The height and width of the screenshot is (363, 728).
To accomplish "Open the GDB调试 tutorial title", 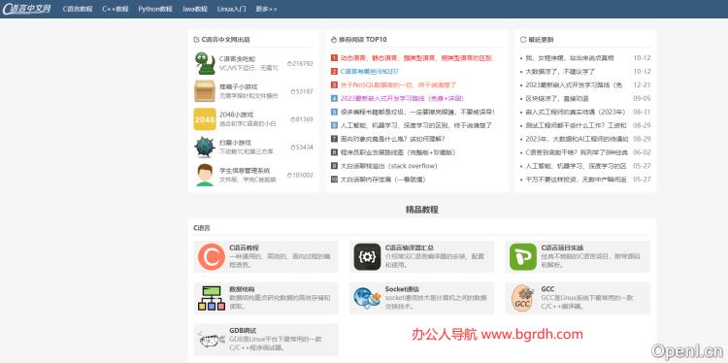I will pos(243,330).
